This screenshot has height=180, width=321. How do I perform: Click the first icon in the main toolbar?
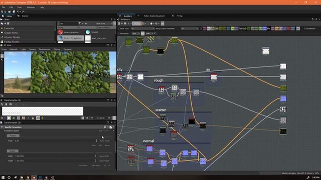point(2,11)
